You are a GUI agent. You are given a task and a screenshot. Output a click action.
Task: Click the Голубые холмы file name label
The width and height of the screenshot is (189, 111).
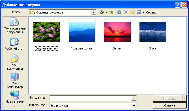pyautogui.click(x=82, y=48)
